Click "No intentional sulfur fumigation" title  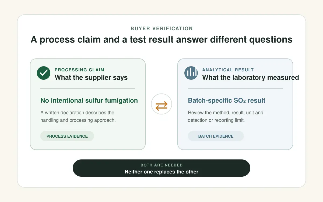pos(89,100)
